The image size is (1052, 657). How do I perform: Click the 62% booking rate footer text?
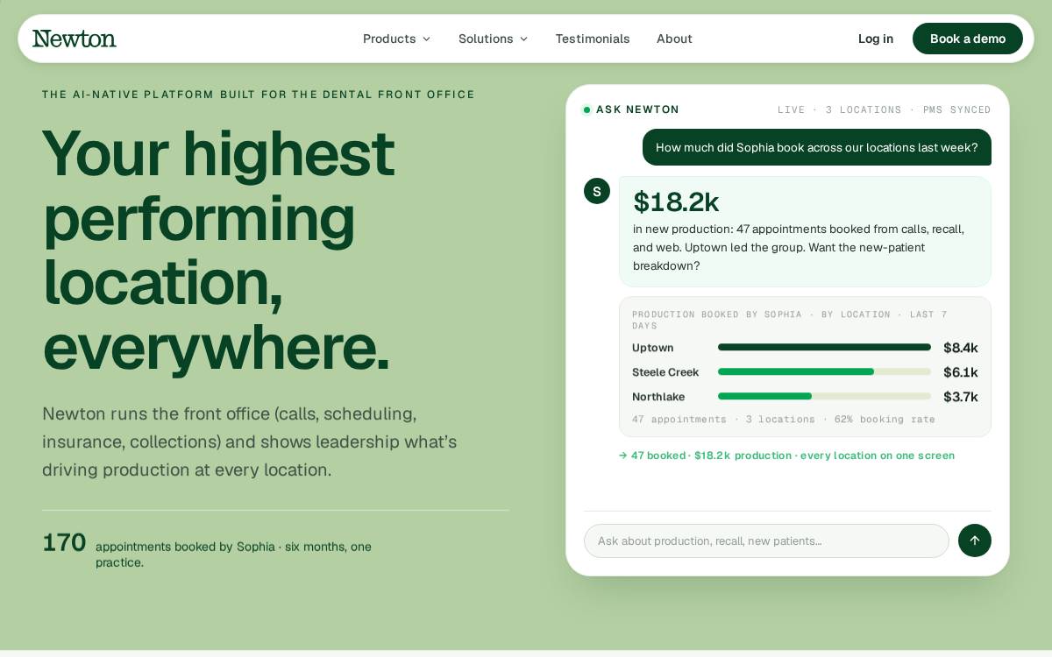point(885,420)
